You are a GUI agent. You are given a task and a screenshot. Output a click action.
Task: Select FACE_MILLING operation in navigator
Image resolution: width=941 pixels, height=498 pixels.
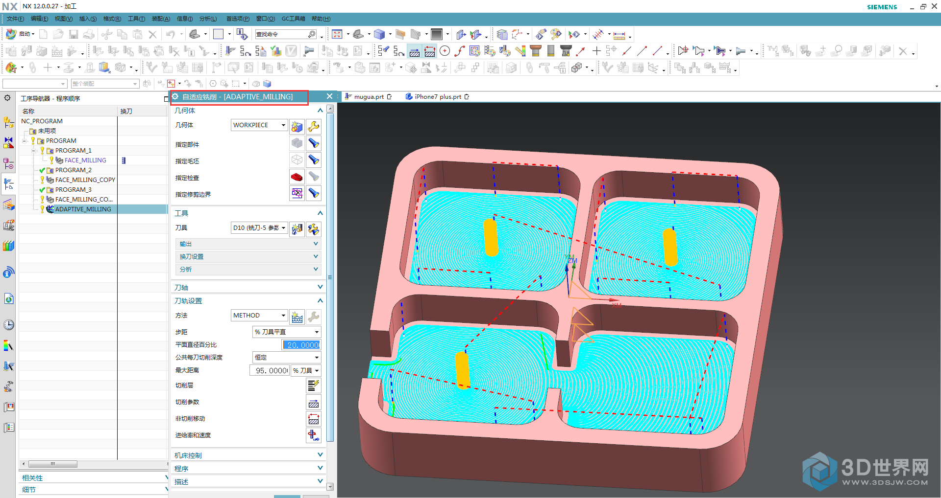85,160
